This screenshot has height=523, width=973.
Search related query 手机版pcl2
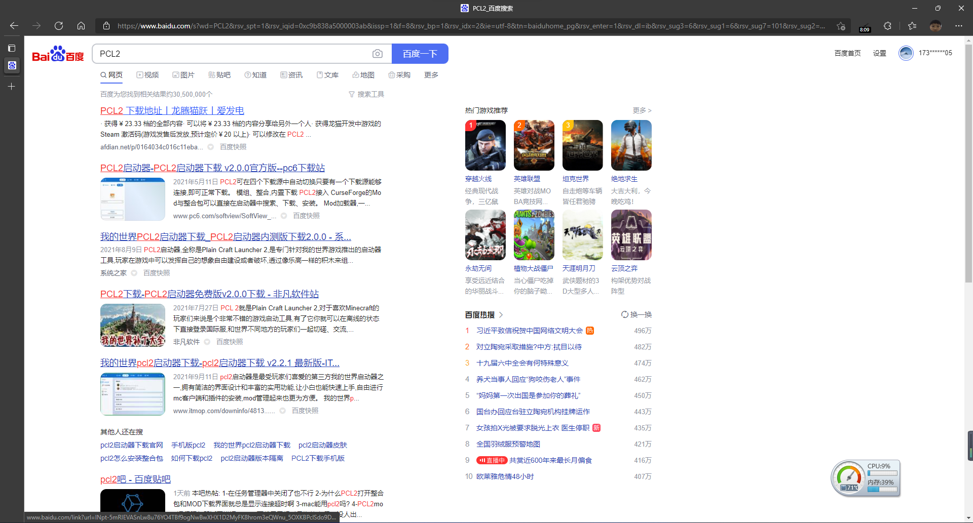point(188,445)
